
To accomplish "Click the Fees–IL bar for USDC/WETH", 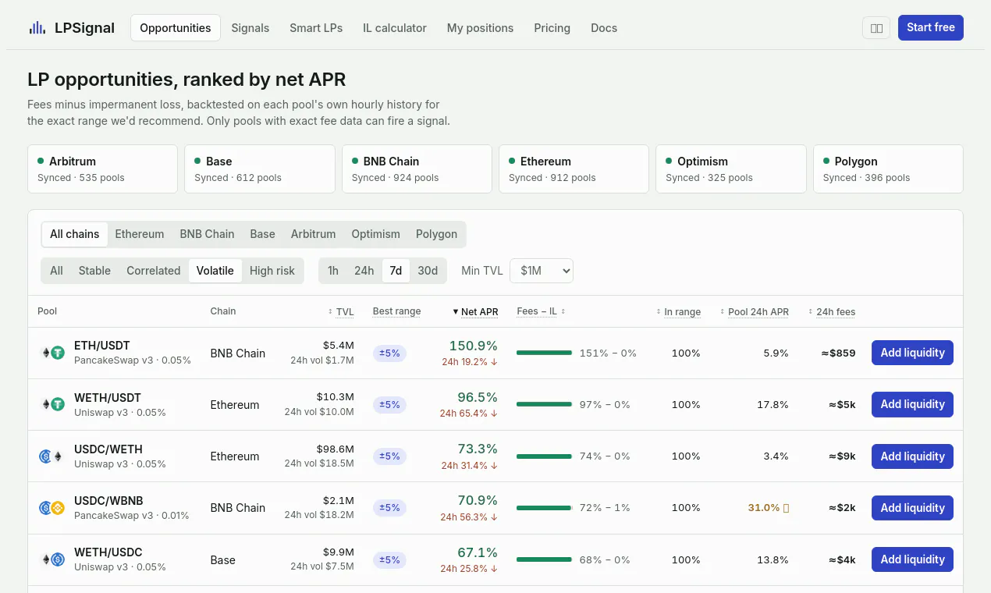I will [544, 456].
